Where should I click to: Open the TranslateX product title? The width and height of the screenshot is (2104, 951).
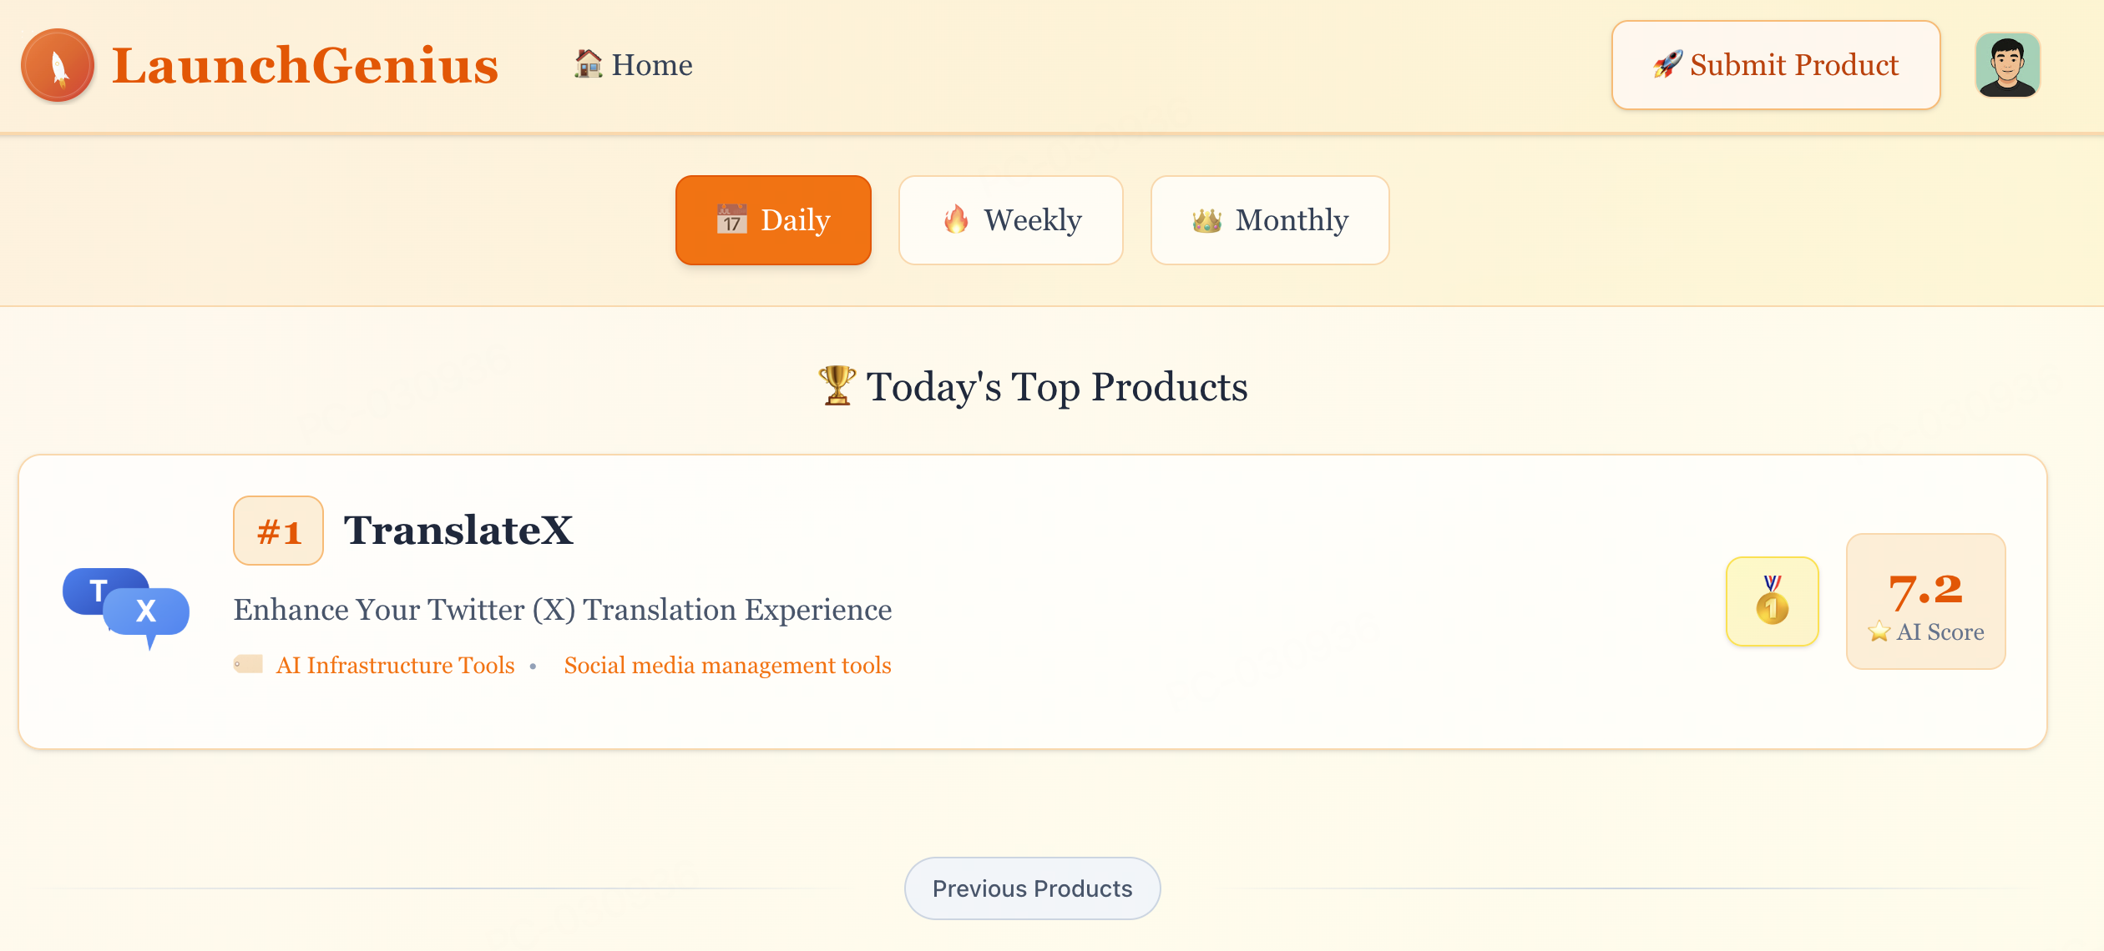point(458,531)
